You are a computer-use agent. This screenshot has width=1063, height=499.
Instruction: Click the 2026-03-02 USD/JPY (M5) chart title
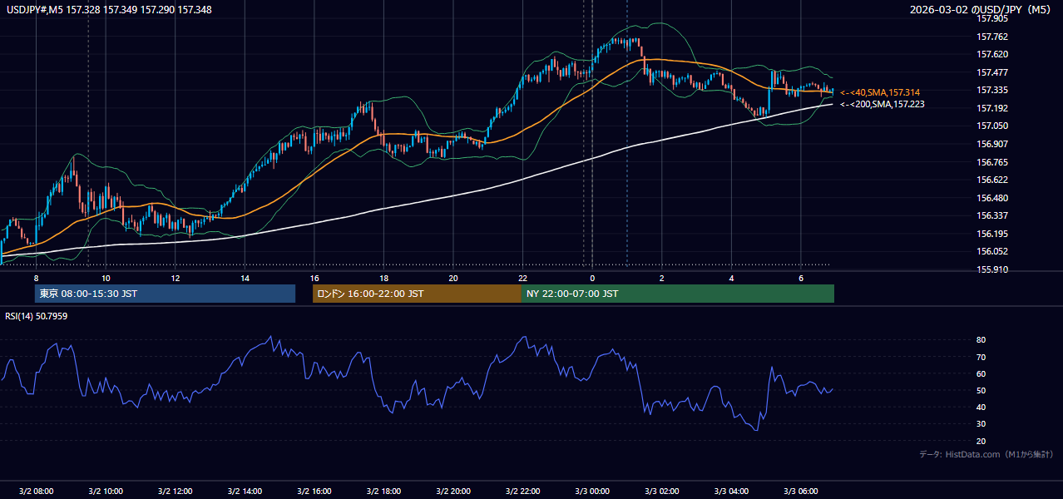[981, 10]
